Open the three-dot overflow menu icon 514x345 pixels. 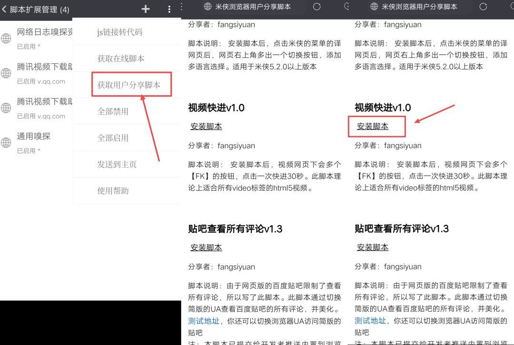(168, 9)
